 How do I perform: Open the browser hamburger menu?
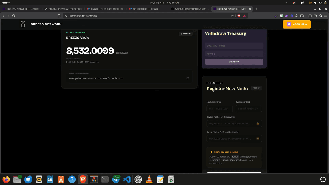click(325, 16)
